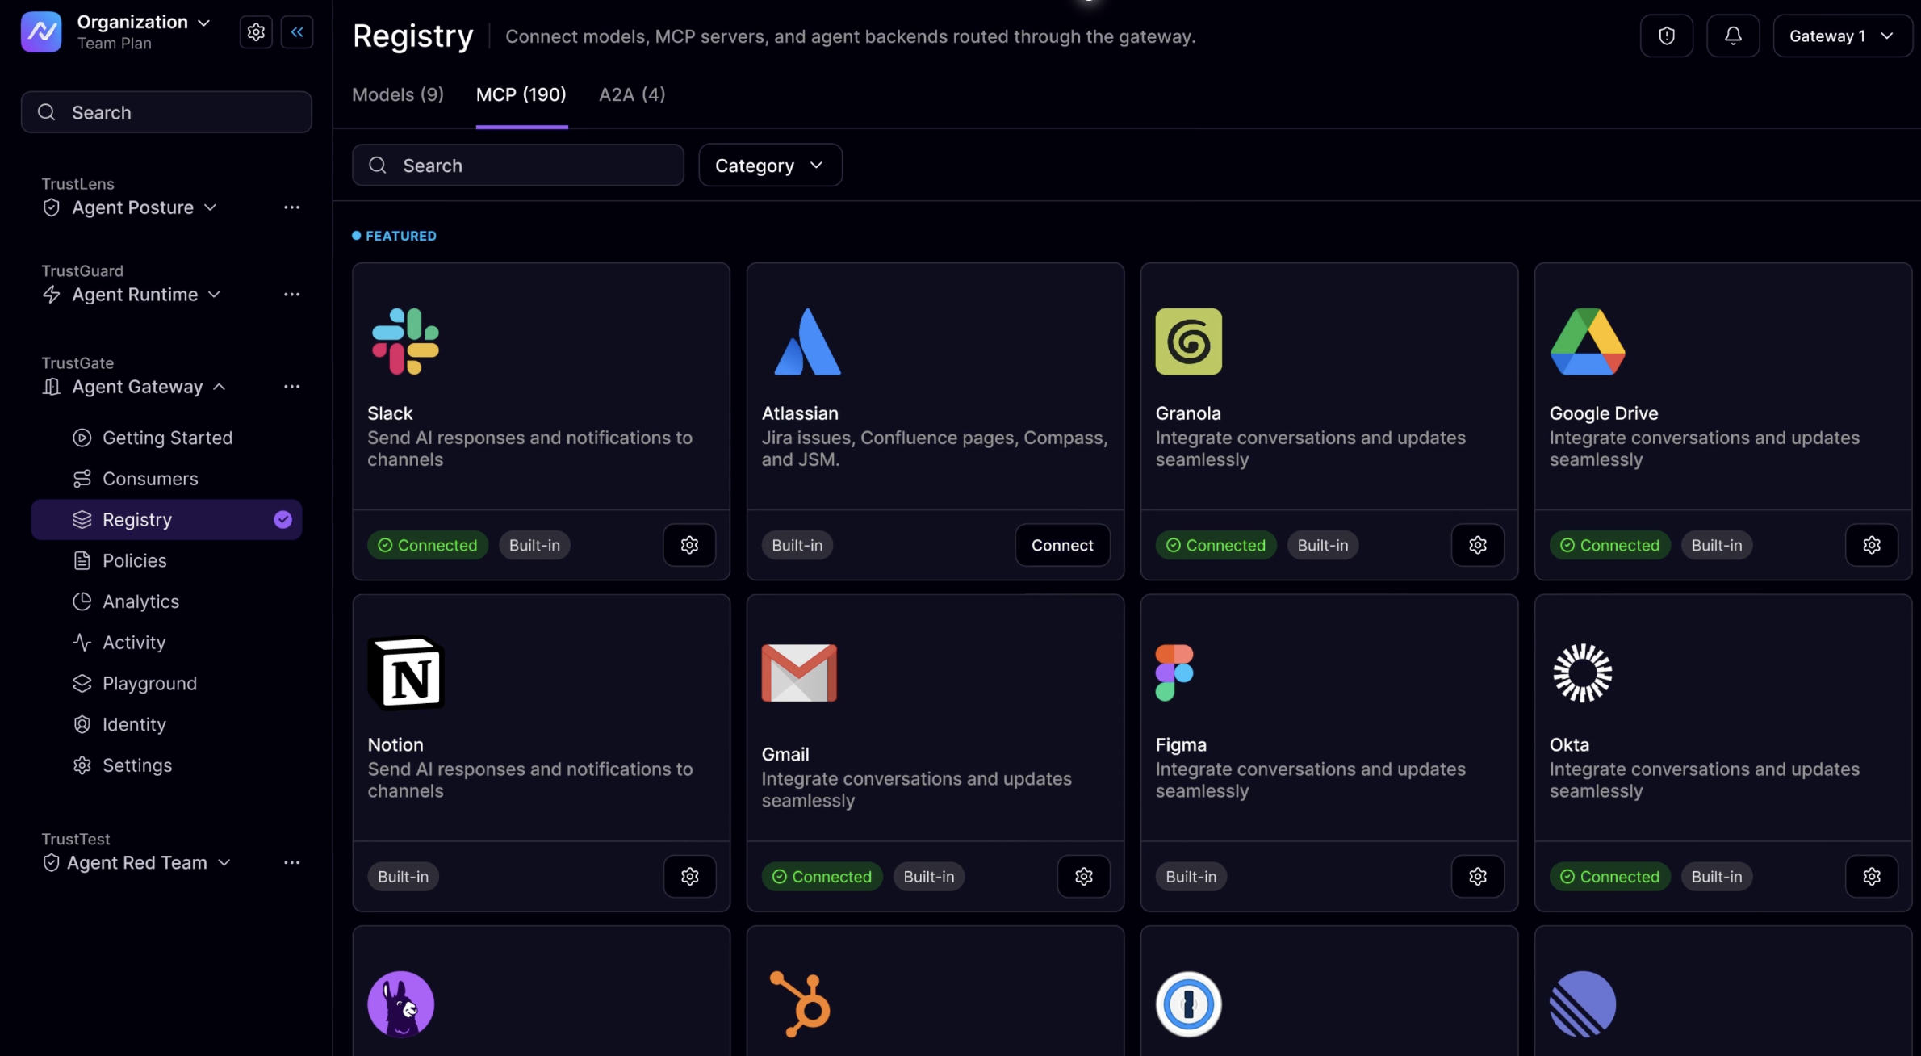This screenshot has width=1921, height=1056.
Task: Open Figma card settings gear
Action: (1478, 877)
